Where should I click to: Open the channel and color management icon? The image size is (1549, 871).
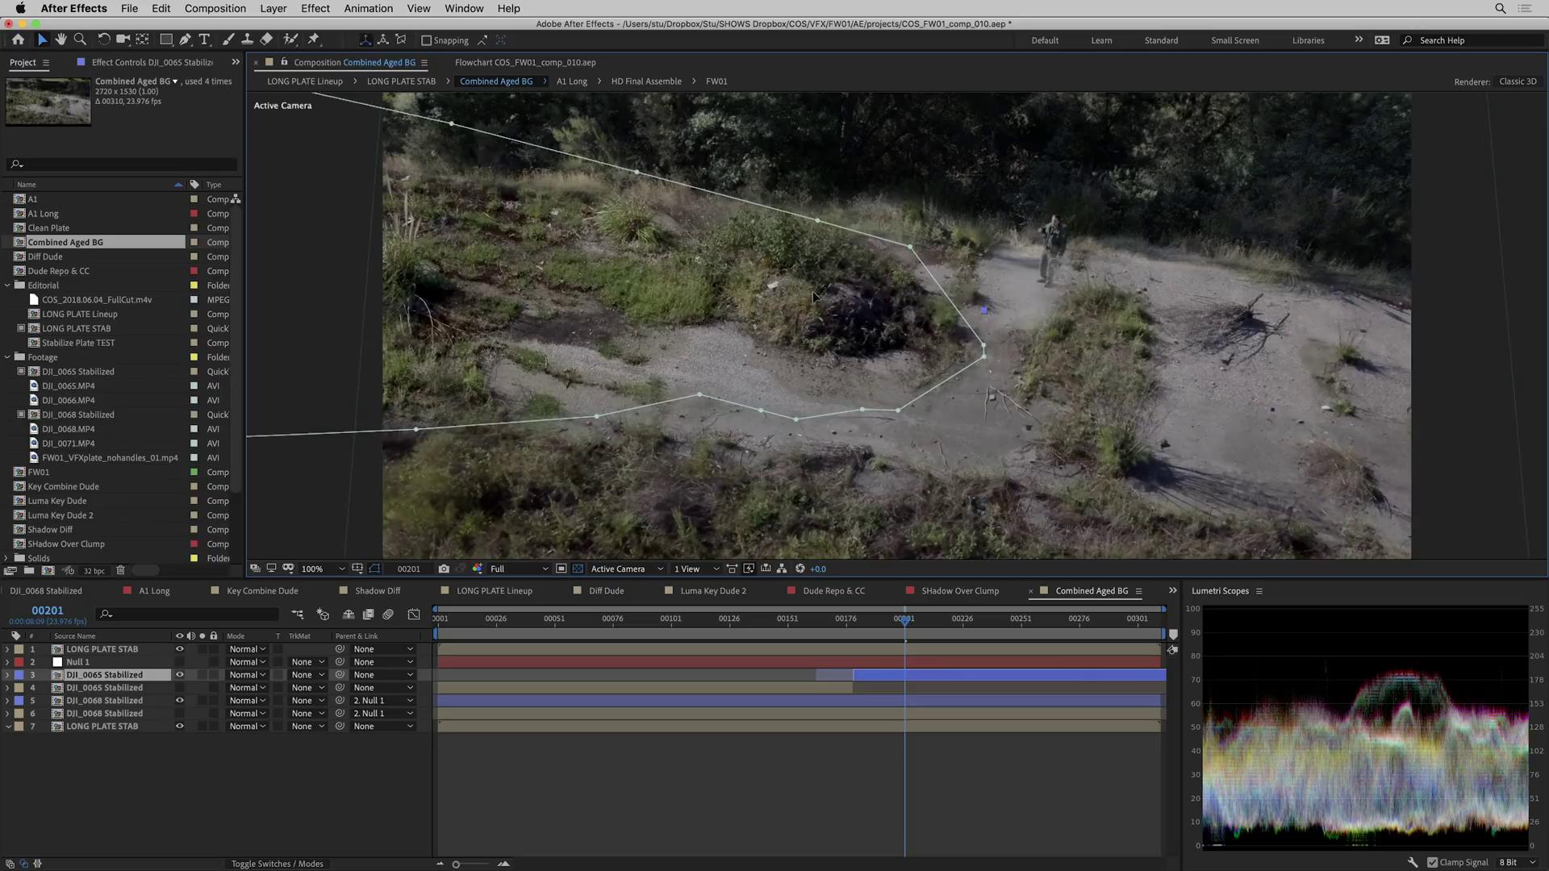[x=478, y=569]
